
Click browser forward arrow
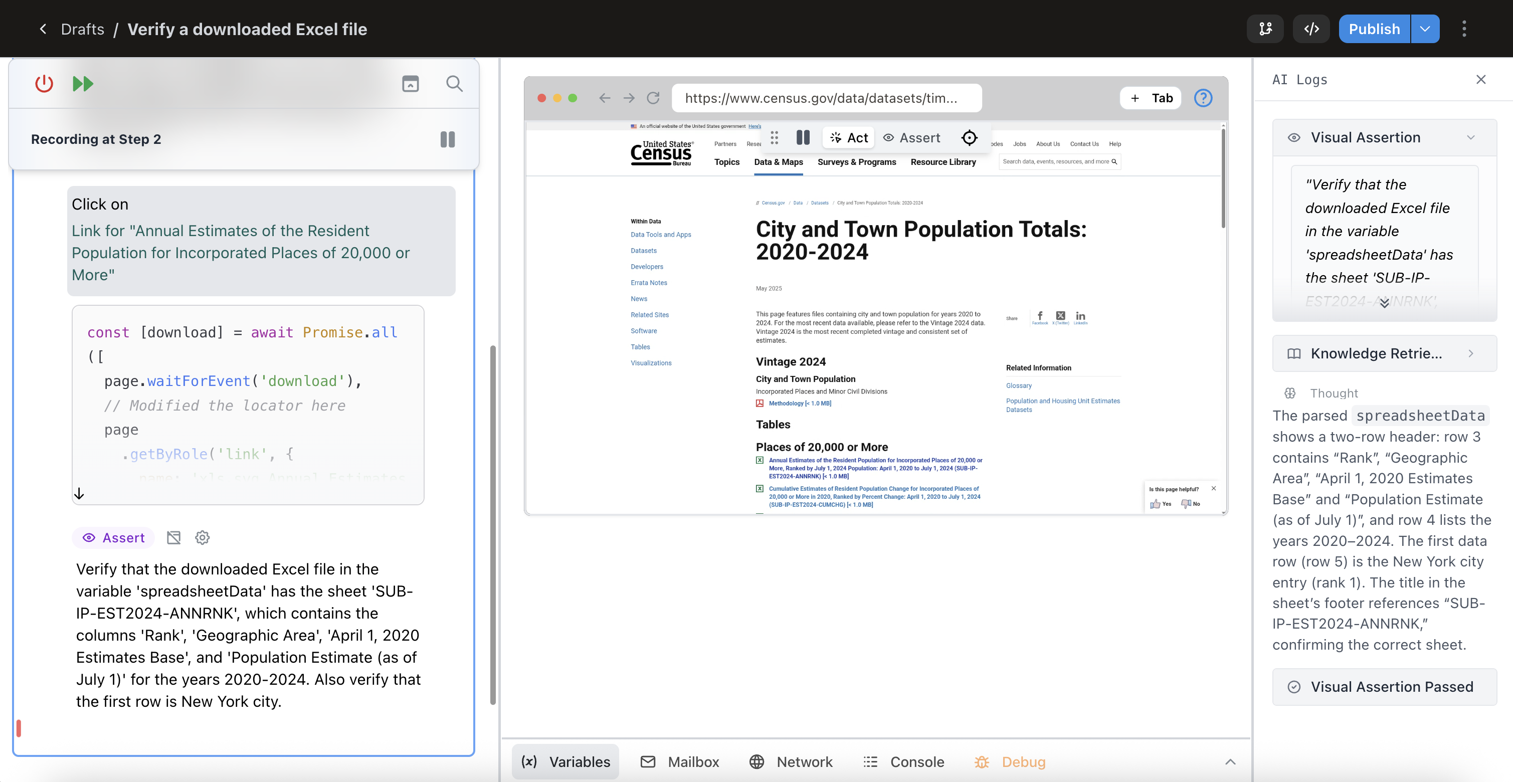[x=629, y=98]
